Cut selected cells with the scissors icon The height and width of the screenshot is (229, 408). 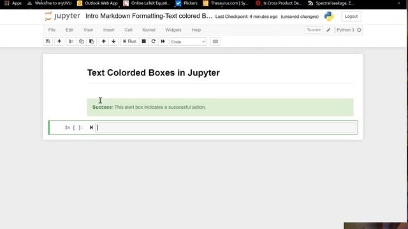(x=71, y=41)
